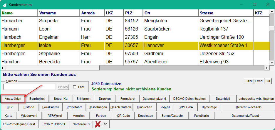Click the Paketkarte button
Viewport: 275px width, 130px height.
[x=202, y=116]
